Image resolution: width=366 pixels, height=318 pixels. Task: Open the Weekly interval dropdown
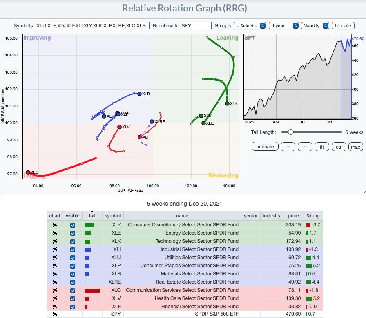tap(315, 26)
